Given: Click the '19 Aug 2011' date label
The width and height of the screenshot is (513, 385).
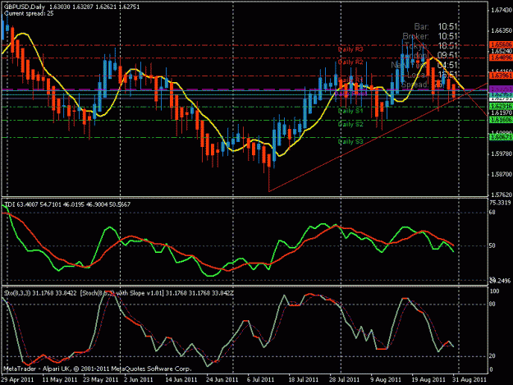Looking at the screenshot, I should coord(428,379).
